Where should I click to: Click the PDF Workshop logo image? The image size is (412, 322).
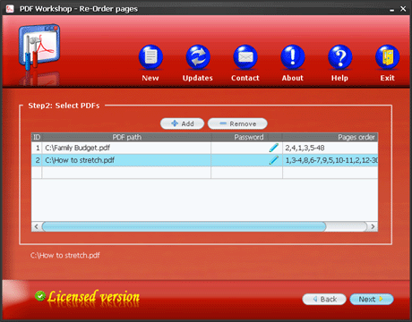point(39,47)
